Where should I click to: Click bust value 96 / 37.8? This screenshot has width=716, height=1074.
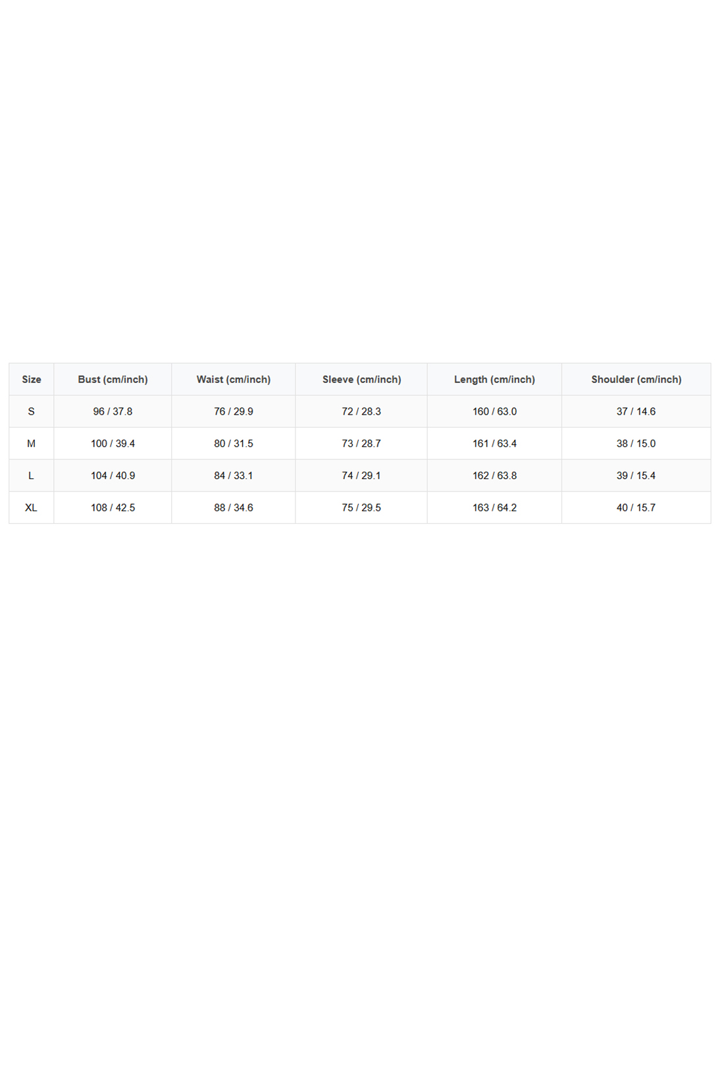pos(113,411)
